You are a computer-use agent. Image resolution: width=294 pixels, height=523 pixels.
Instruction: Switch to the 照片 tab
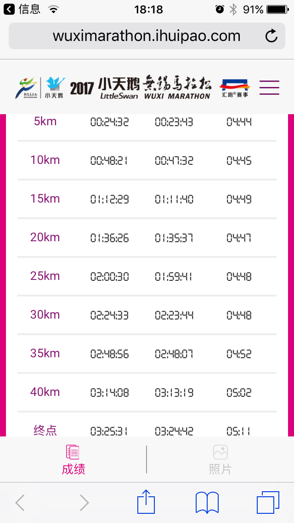[220, 459]
